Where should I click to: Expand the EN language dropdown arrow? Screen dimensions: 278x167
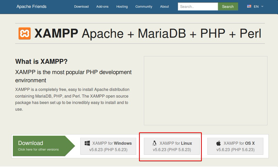pyautogui.click(x=262, y=6)
